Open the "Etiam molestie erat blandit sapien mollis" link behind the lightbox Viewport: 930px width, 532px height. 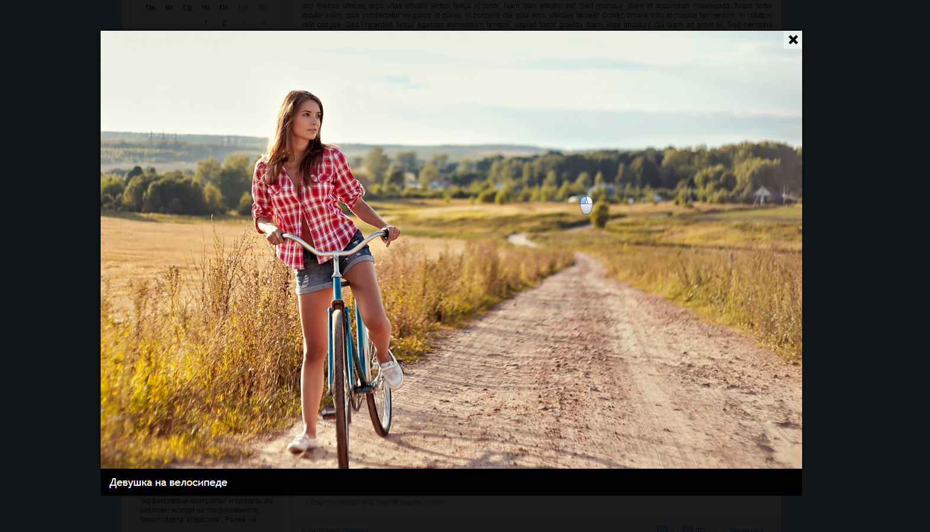pyautogui.click(x=377, y=502)
